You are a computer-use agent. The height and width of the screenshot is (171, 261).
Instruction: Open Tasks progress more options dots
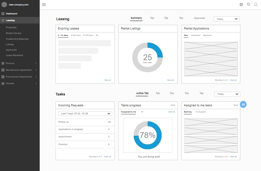coord(173,105)
